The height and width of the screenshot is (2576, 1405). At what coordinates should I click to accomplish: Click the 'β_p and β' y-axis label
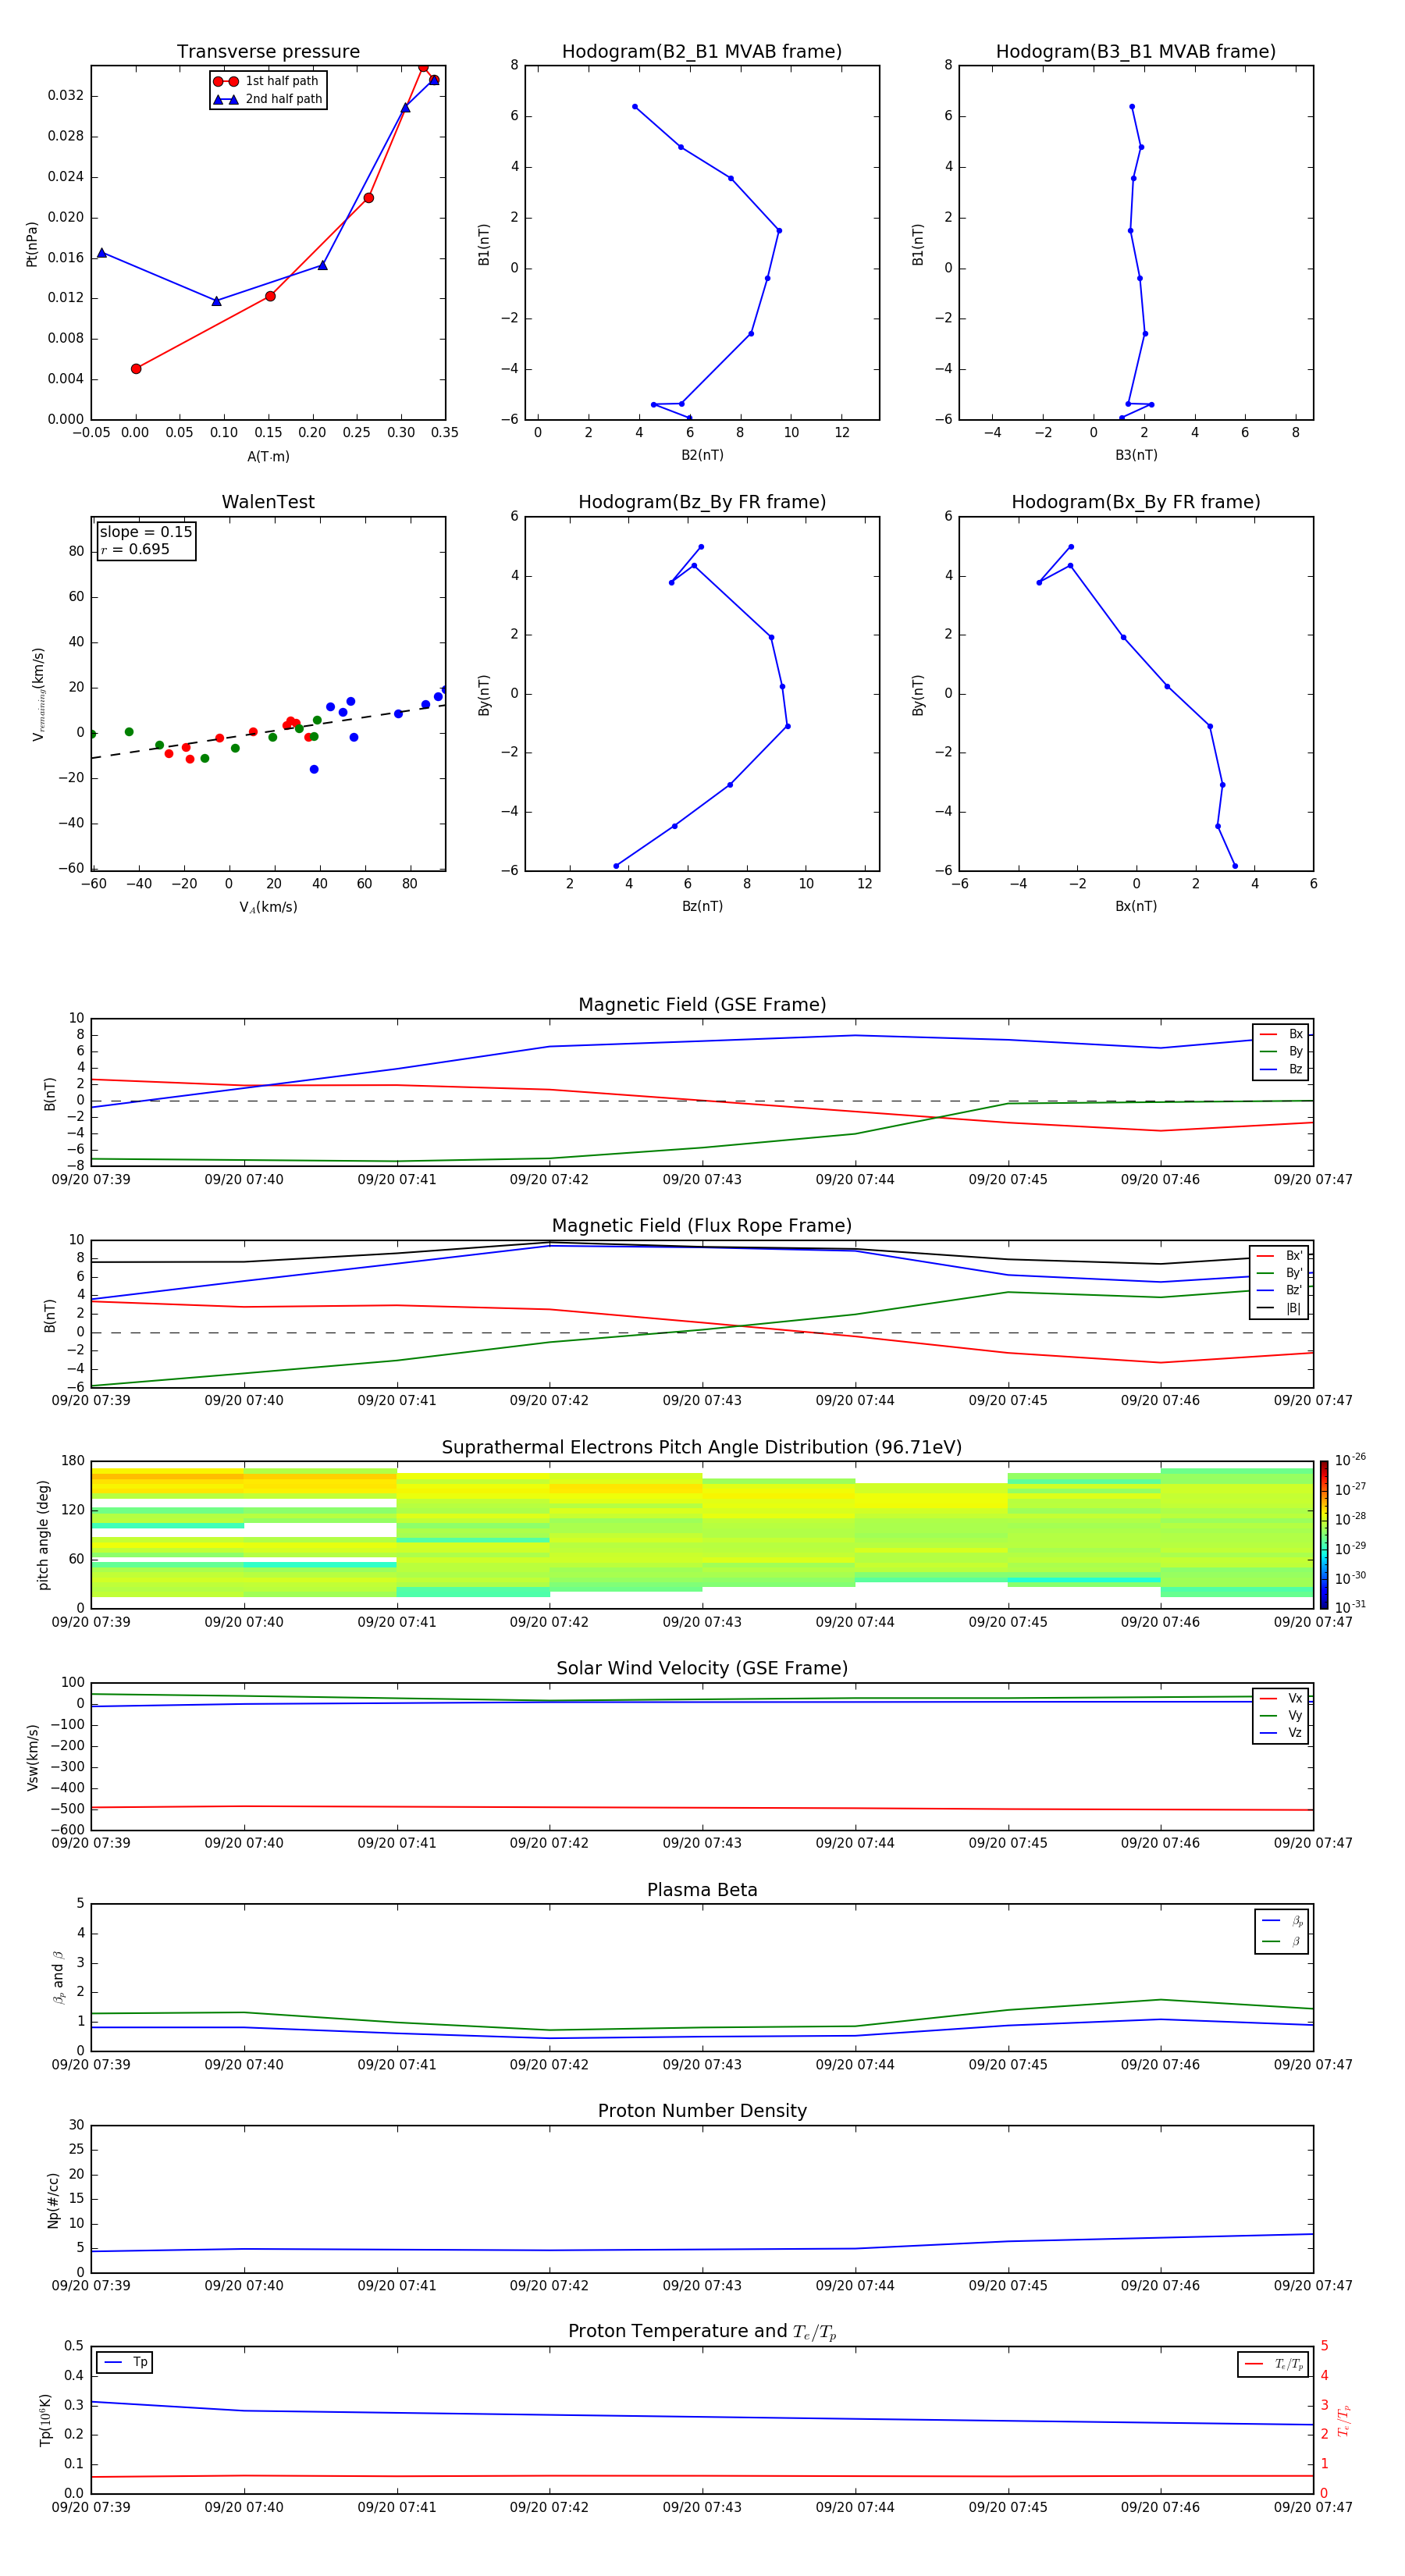click(58, 1977)
